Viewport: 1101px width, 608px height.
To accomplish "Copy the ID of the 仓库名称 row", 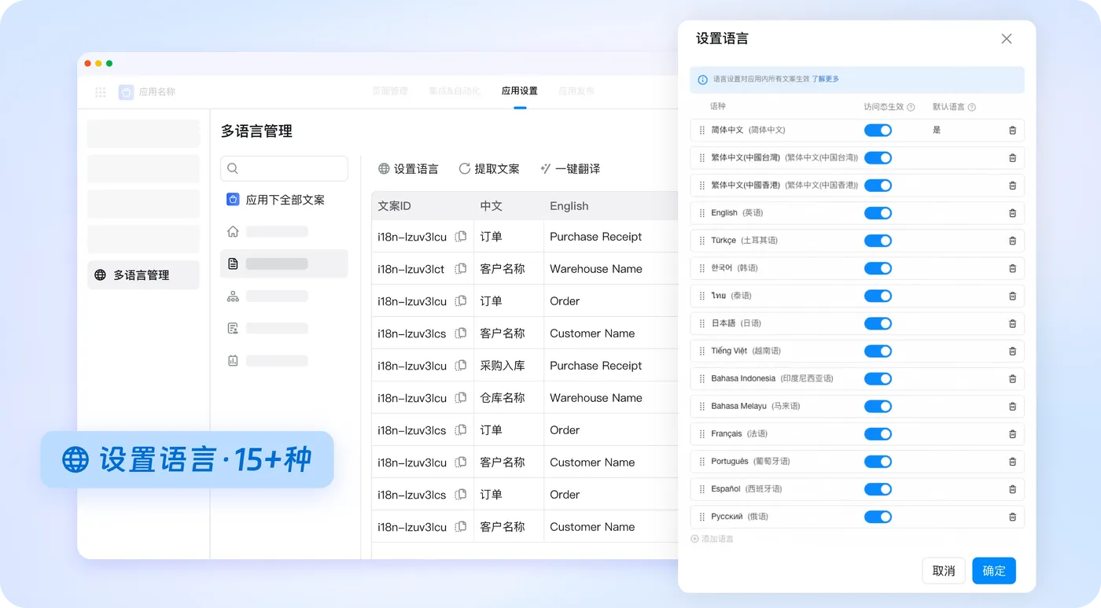I will [461, 398].
